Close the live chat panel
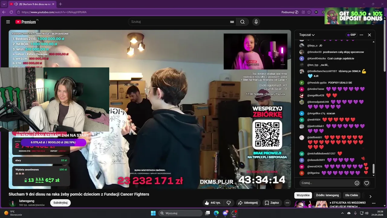387x218 pixels. [369, 35]
